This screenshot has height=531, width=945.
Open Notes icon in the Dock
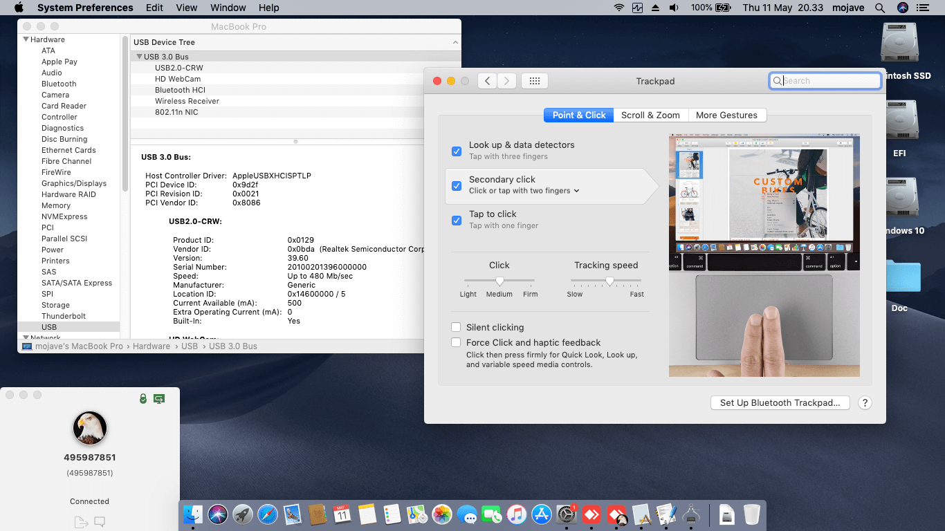367,514
